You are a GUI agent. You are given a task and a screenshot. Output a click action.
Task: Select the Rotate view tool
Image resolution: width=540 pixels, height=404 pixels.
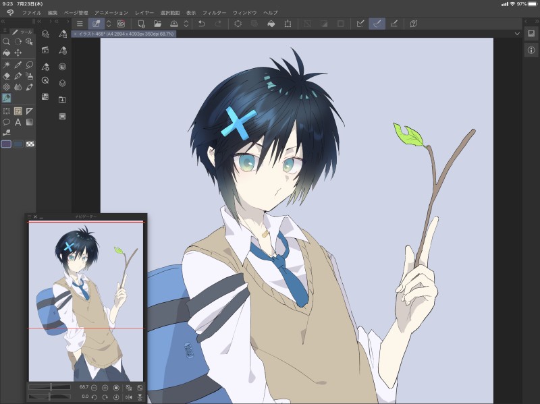click(18, 42)
